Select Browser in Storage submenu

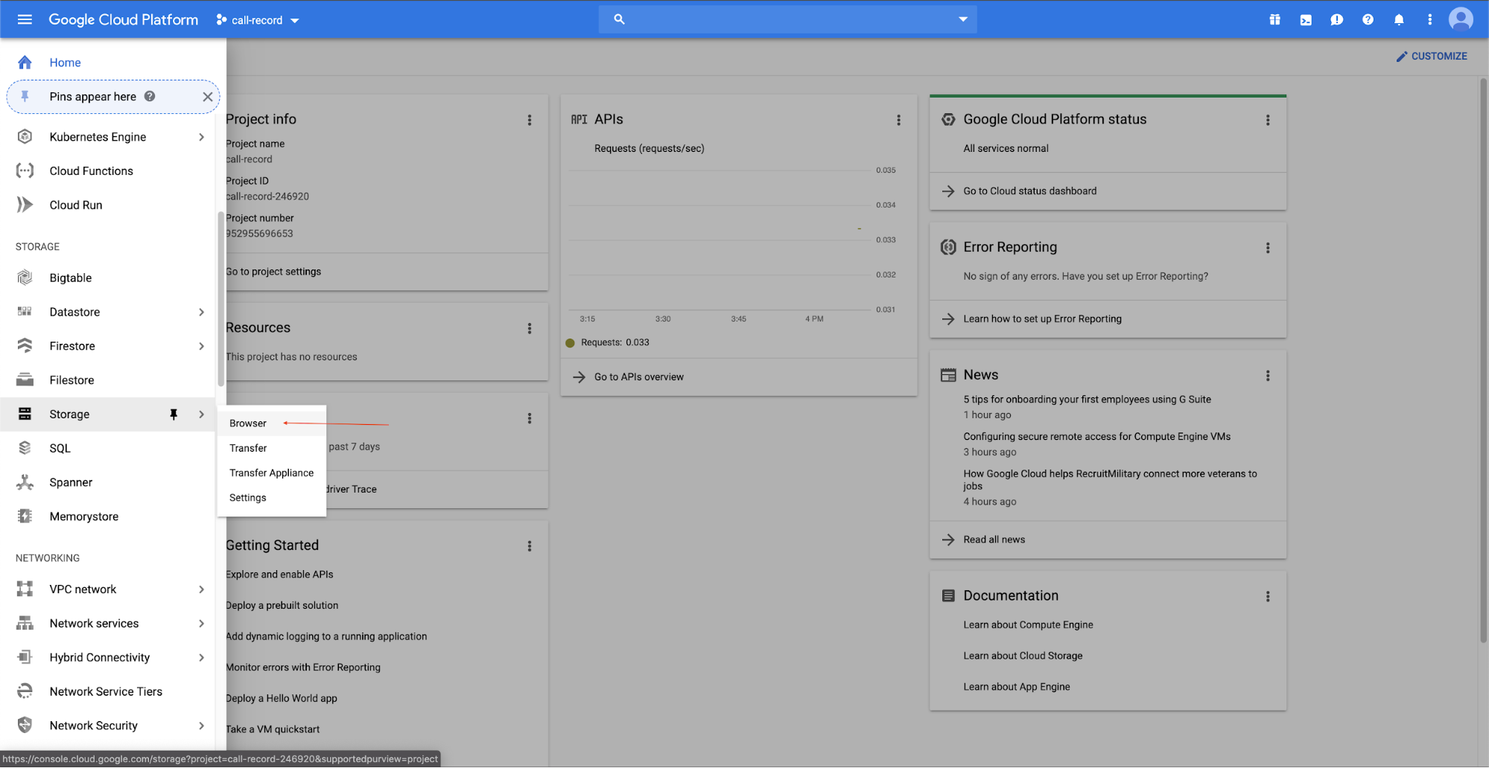click(271, 423)
